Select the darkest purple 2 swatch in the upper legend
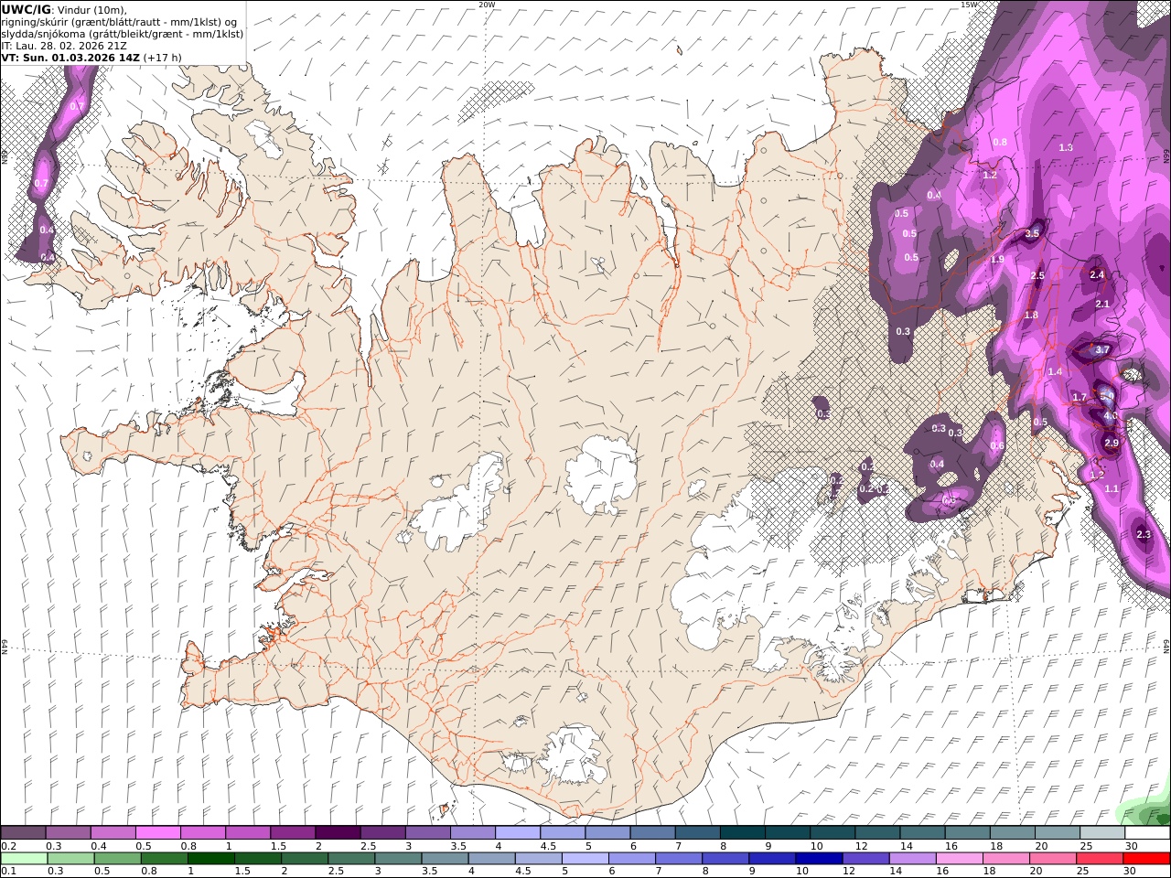Screen dimensions: 1171x878 click(337, 833)
